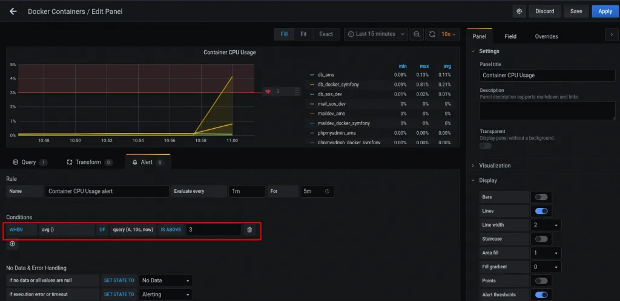Image resolution: width=620 pixels, height=301 pixels.
Task: Open the Line width dropdown
Action: [546, 225]
